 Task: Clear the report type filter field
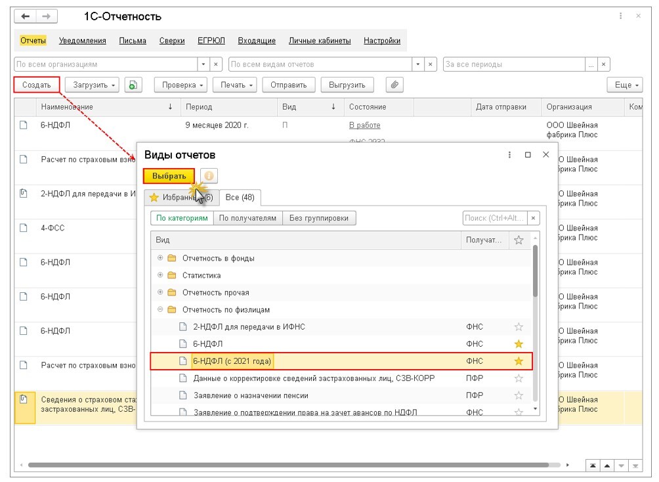[431, 64]
